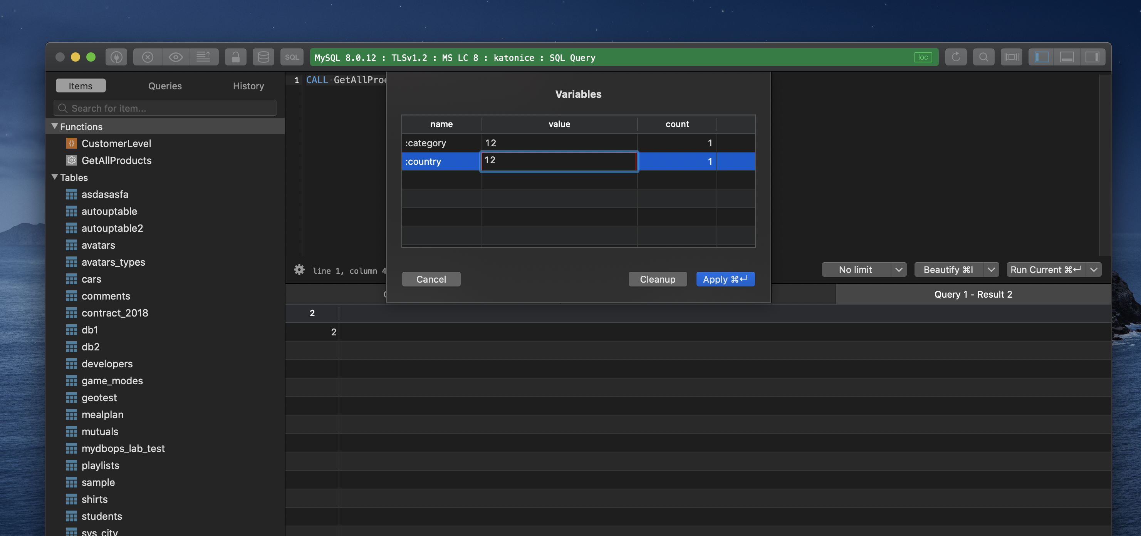Open the sample table
Screen dimensions: 1141x536
pos(98,482)
